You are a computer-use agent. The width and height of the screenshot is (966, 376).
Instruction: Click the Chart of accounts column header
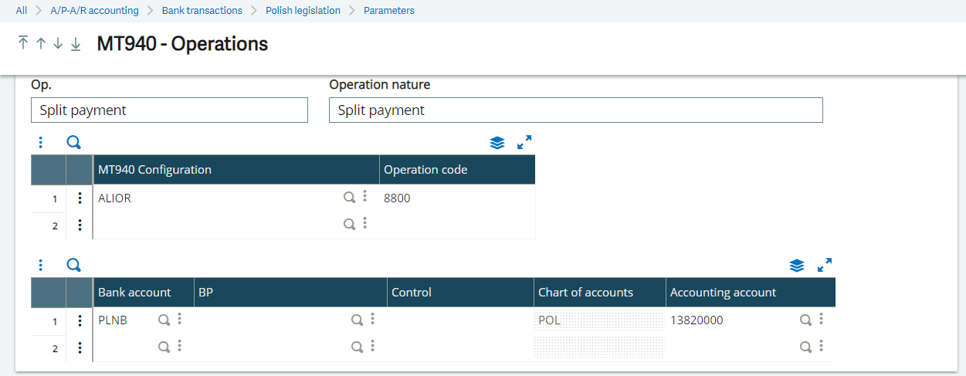[x=600, y=293]
